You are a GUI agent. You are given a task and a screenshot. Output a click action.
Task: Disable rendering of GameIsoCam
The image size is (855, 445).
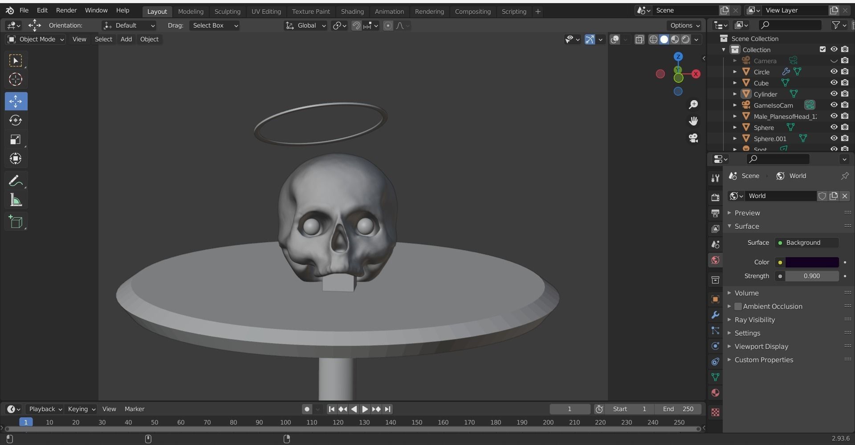(845, 105)
